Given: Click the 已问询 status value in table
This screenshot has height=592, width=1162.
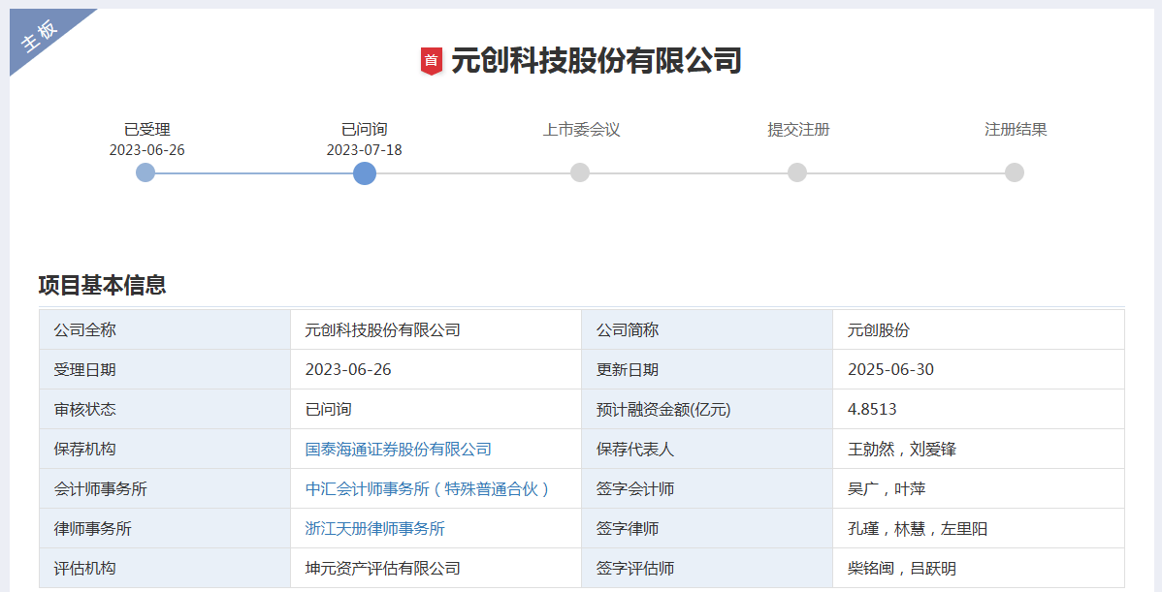Looking at the screenshot, I should (436, 409).
